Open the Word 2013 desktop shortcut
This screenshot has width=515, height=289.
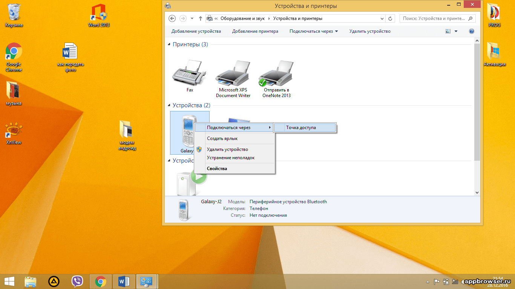click(98, 15)
